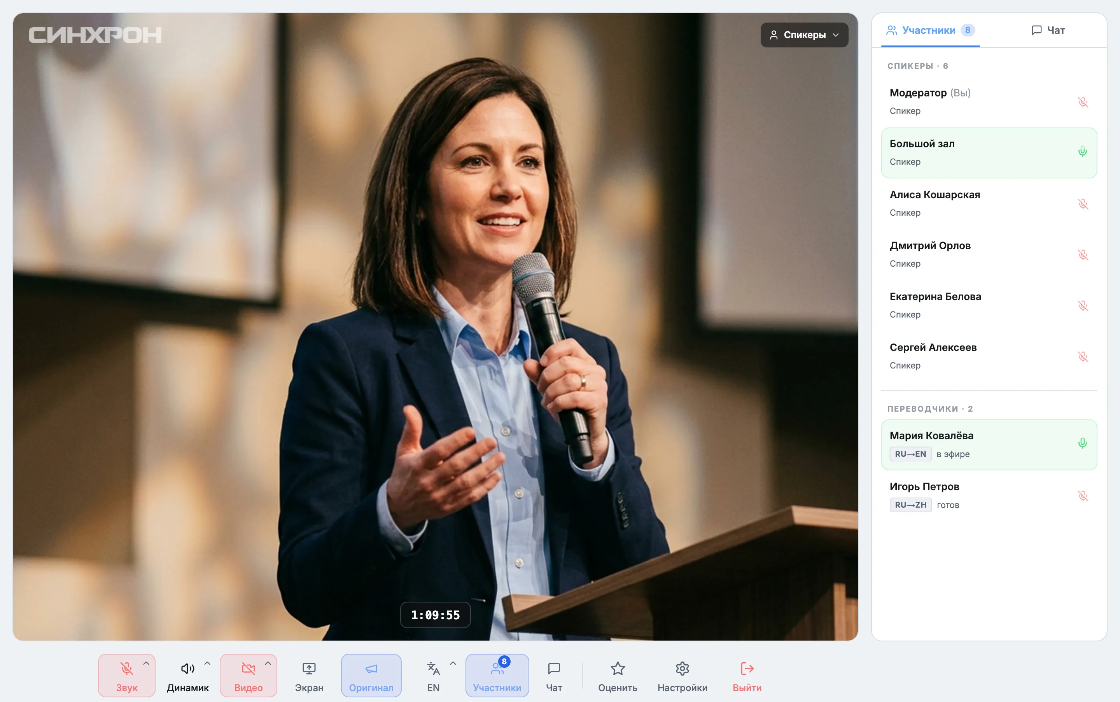The image size is (1120, 702).
Task: Click the Модератор (Вы) name
Action: [930, 93]
